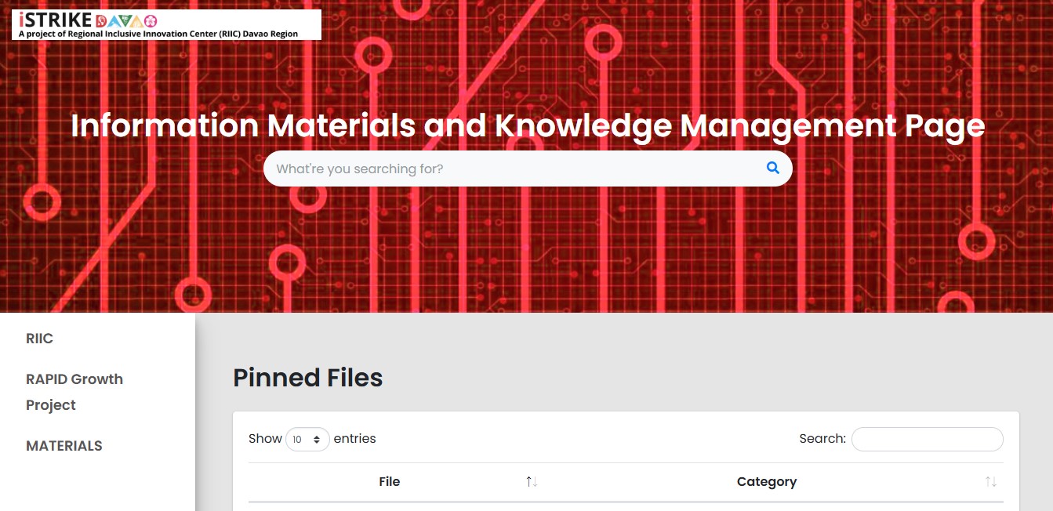The image size is (1053, 511).
Task: Select RAPID Growth Project in the sidebar
Action: (x=74, y=392)
